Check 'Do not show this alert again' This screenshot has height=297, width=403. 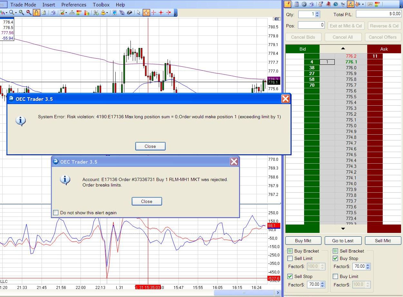(x=56, y=213)
